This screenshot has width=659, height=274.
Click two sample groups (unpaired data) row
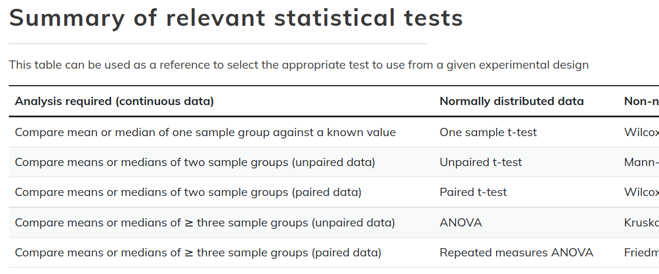click(x=195, y=162)
